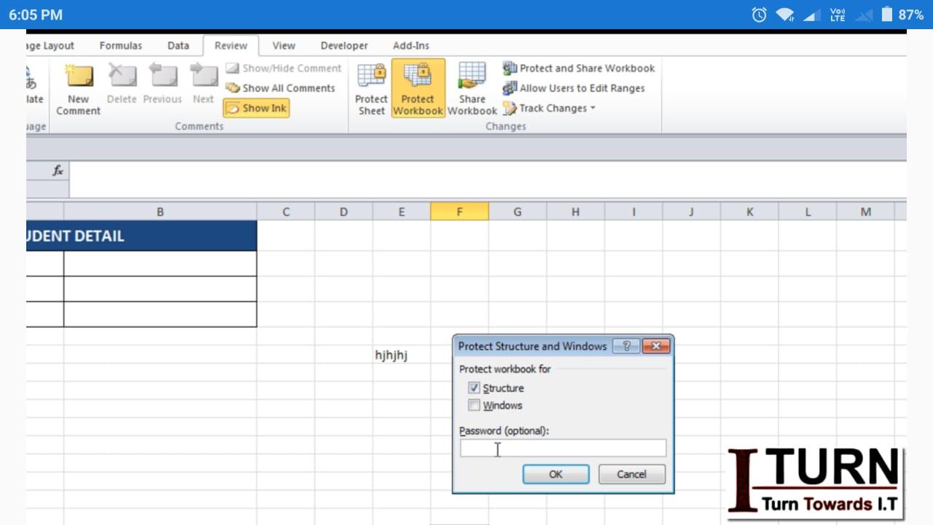The image size is (933, 525).
Task: Select column H header
Action: (x=575, y=211)
